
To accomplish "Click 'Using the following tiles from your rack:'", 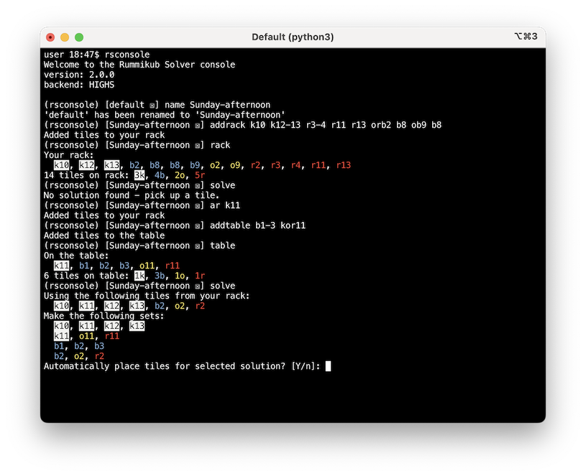I will pyautogui.click(x=147, y=297).
